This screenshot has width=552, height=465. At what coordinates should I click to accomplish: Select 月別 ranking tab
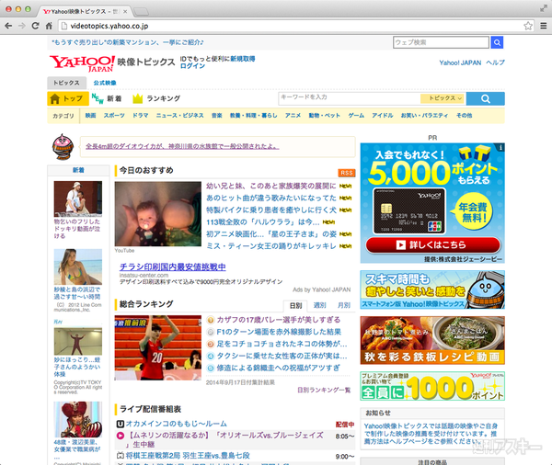click(343, 306)
